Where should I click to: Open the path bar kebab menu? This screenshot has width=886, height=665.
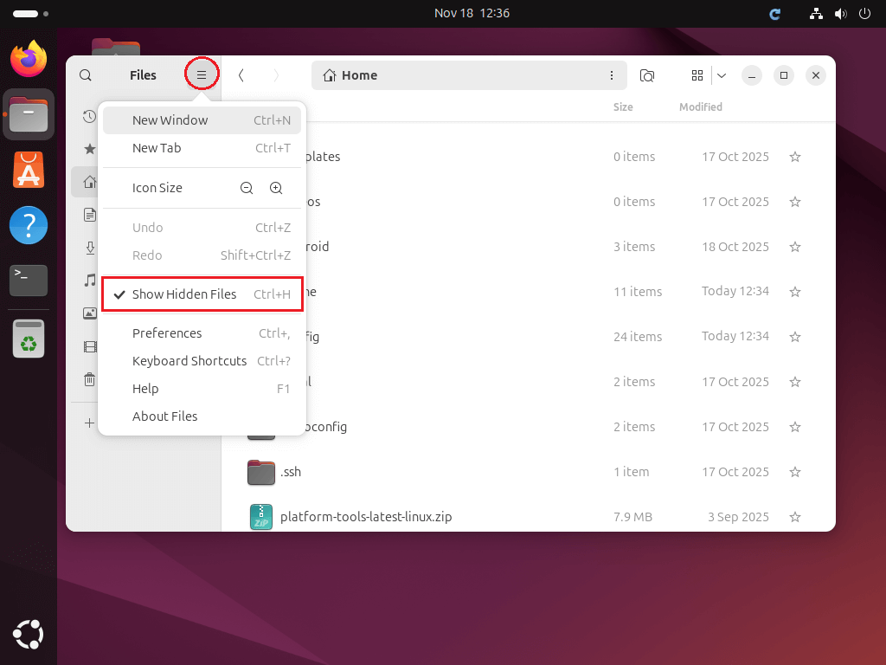[x=612, y=75]
